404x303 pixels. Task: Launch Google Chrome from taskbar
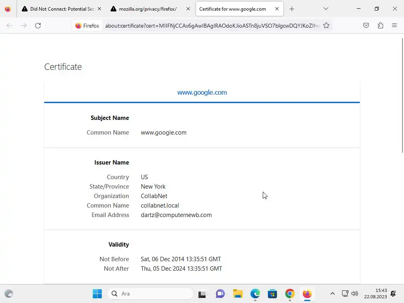(x=290, y=294)
